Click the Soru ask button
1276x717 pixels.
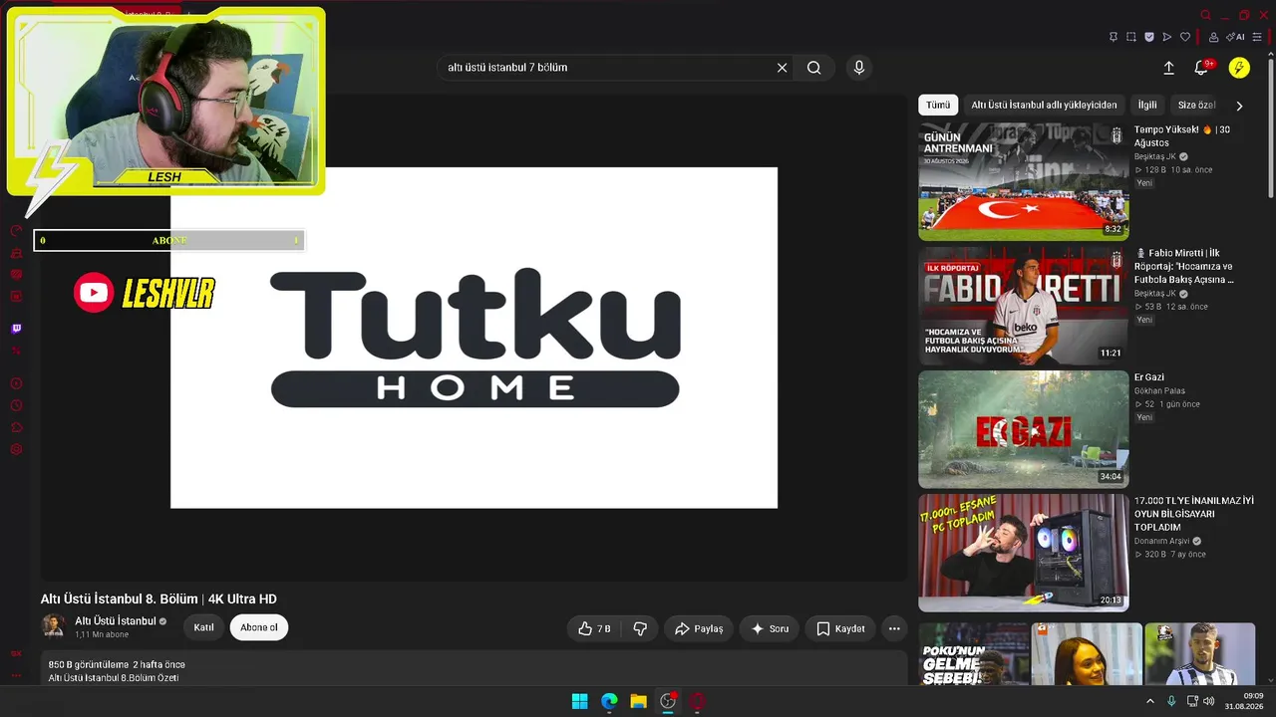click(770, 628)
